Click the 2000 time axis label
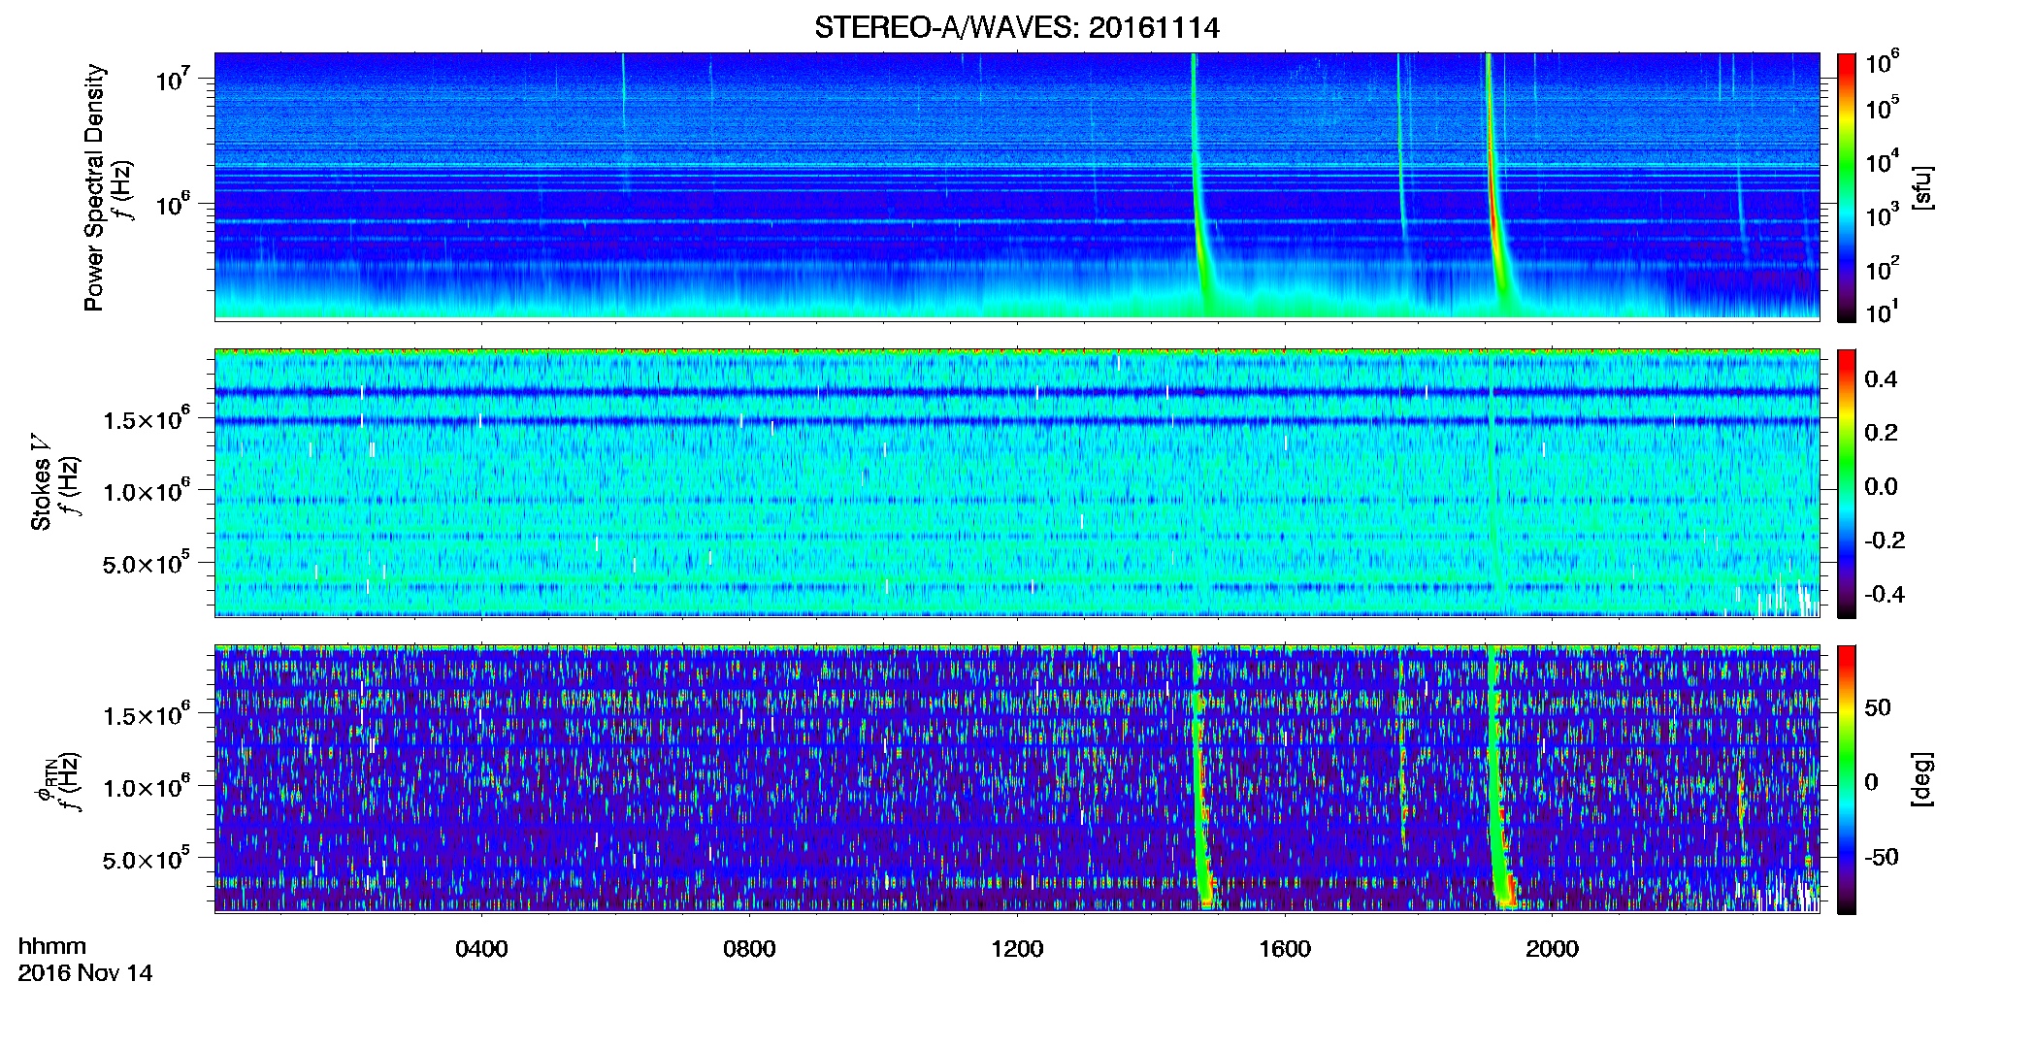The height and width of the screenshot is (1048, 2034). [x=1552, y=948]
